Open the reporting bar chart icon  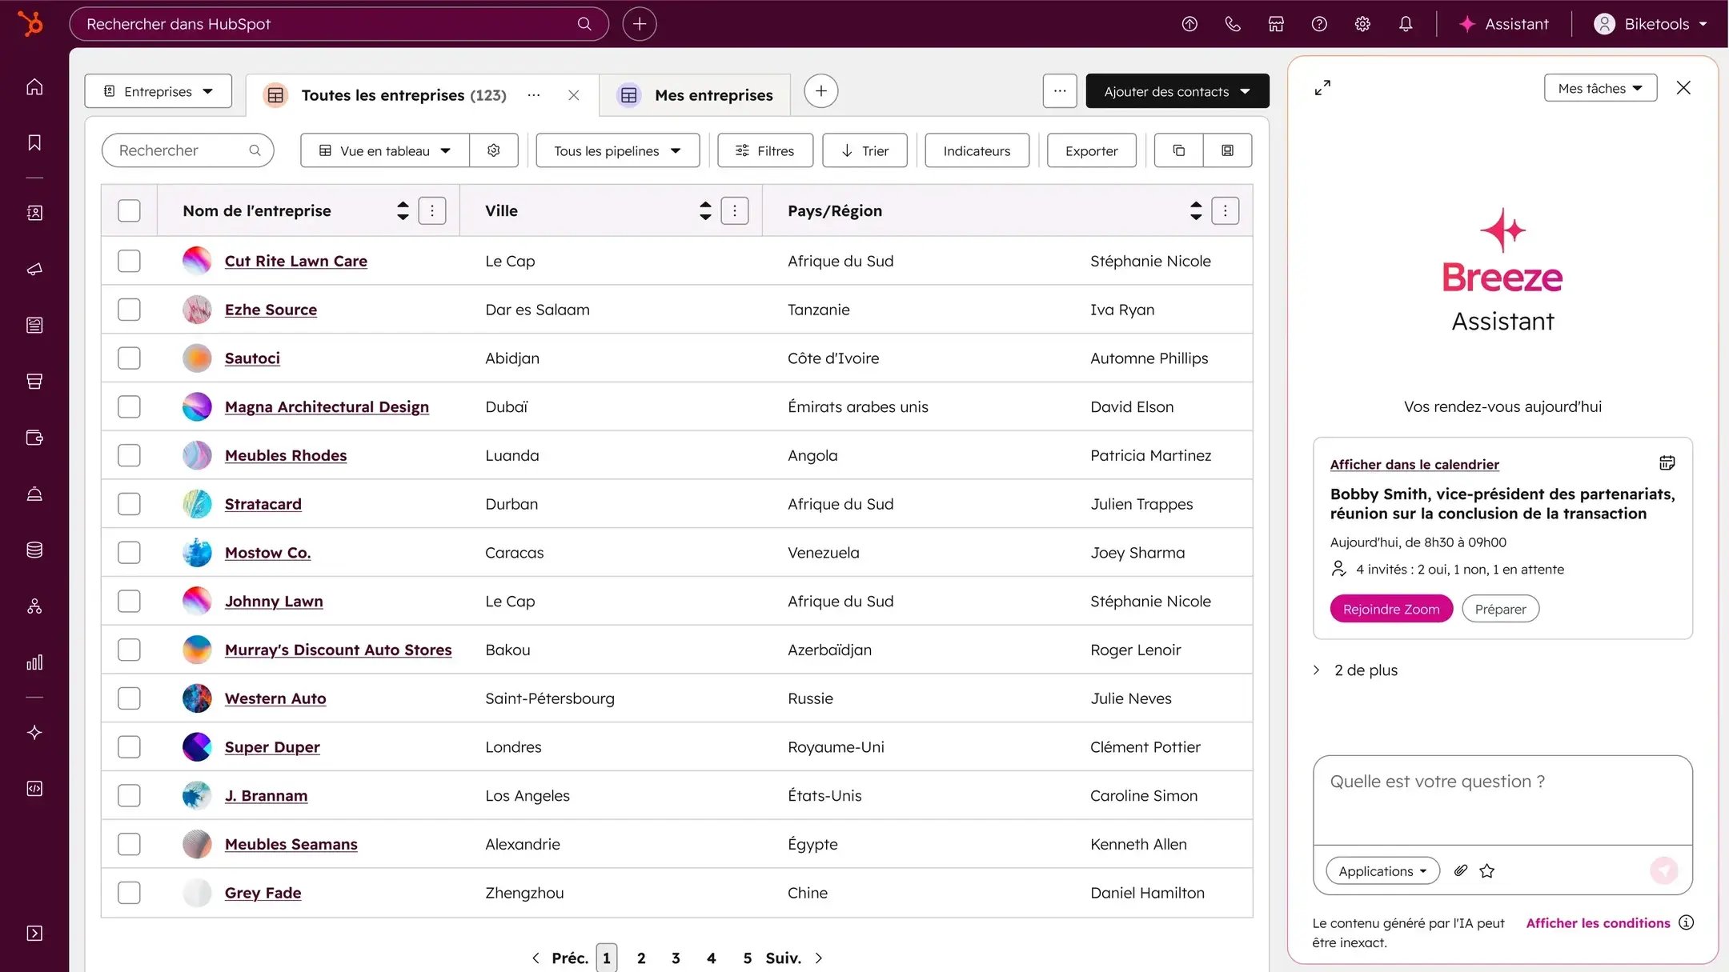[34, 662]
